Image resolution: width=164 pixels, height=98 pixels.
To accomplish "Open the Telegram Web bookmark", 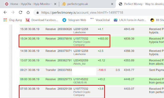I will click(x=74, y=20).
